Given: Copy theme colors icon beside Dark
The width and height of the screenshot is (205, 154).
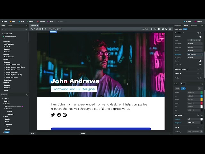Looking at the screenshot, I should click(x=199, y=89).
